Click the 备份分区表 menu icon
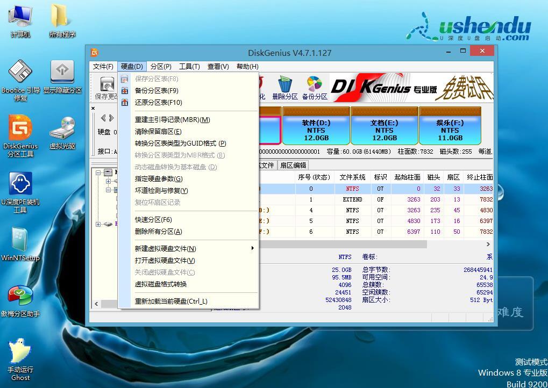 124,91
